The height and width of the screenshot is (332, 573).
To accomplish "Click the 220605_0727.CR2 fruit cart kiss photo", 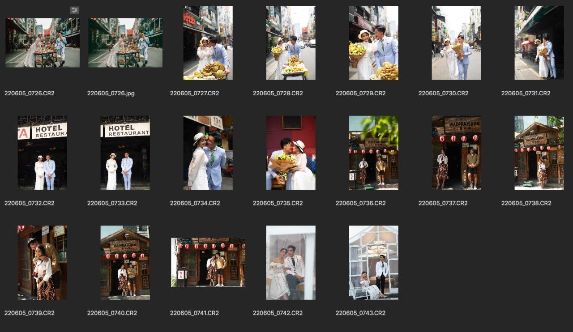I will pyautogui.click(x=208, y=43).
